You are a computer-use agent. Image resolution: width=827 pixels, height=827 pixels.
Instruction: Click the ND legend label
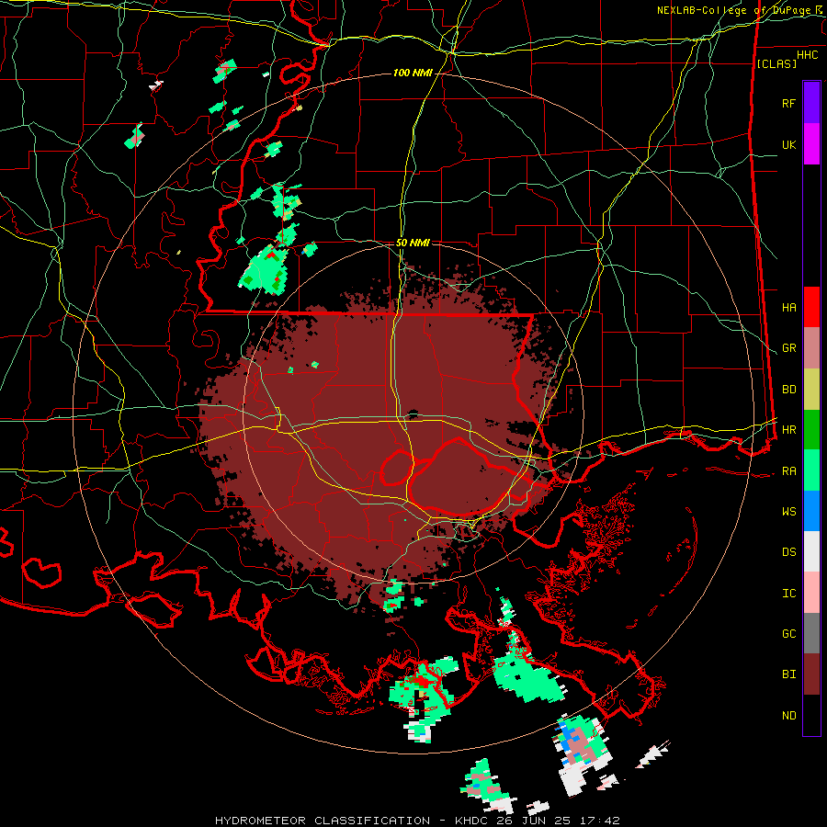coord(788,716)
